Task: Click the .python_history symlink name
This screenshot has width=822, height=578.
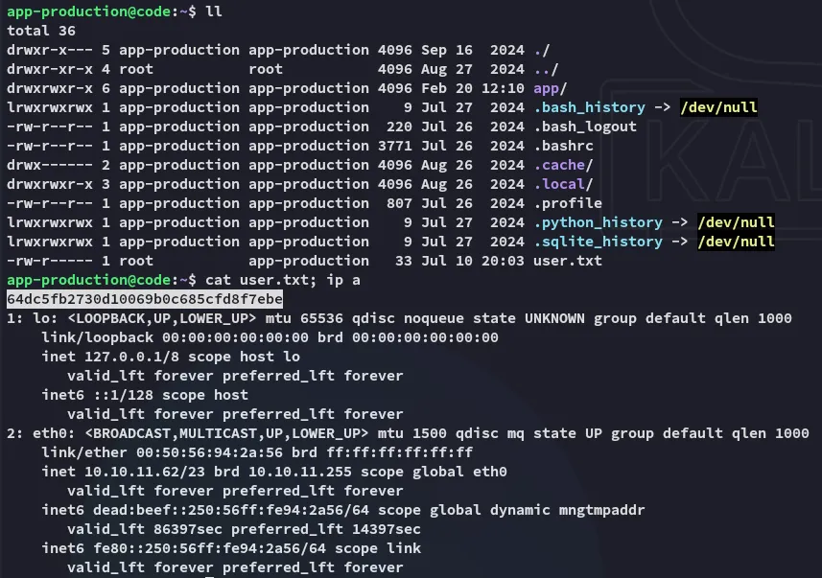Action: (599, 222)
